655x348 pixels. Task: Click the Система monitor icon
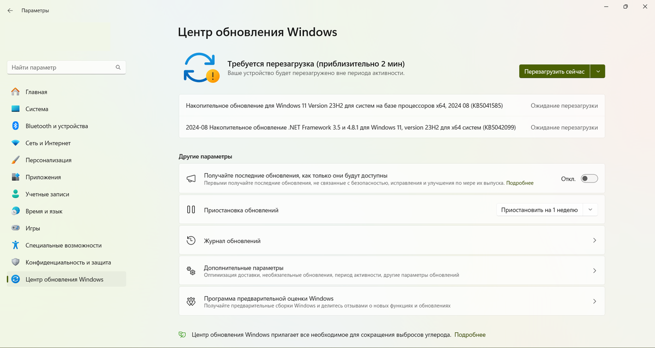pos(15,109)
